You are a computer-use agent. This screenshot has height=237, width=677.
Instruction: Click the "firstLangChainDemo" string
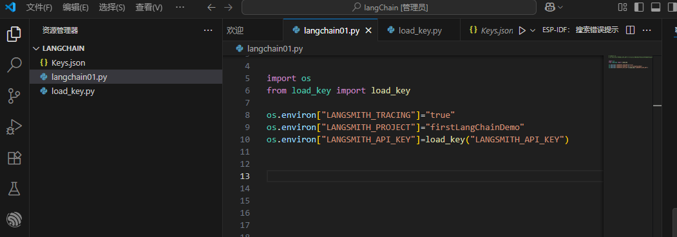pos(475,128)
